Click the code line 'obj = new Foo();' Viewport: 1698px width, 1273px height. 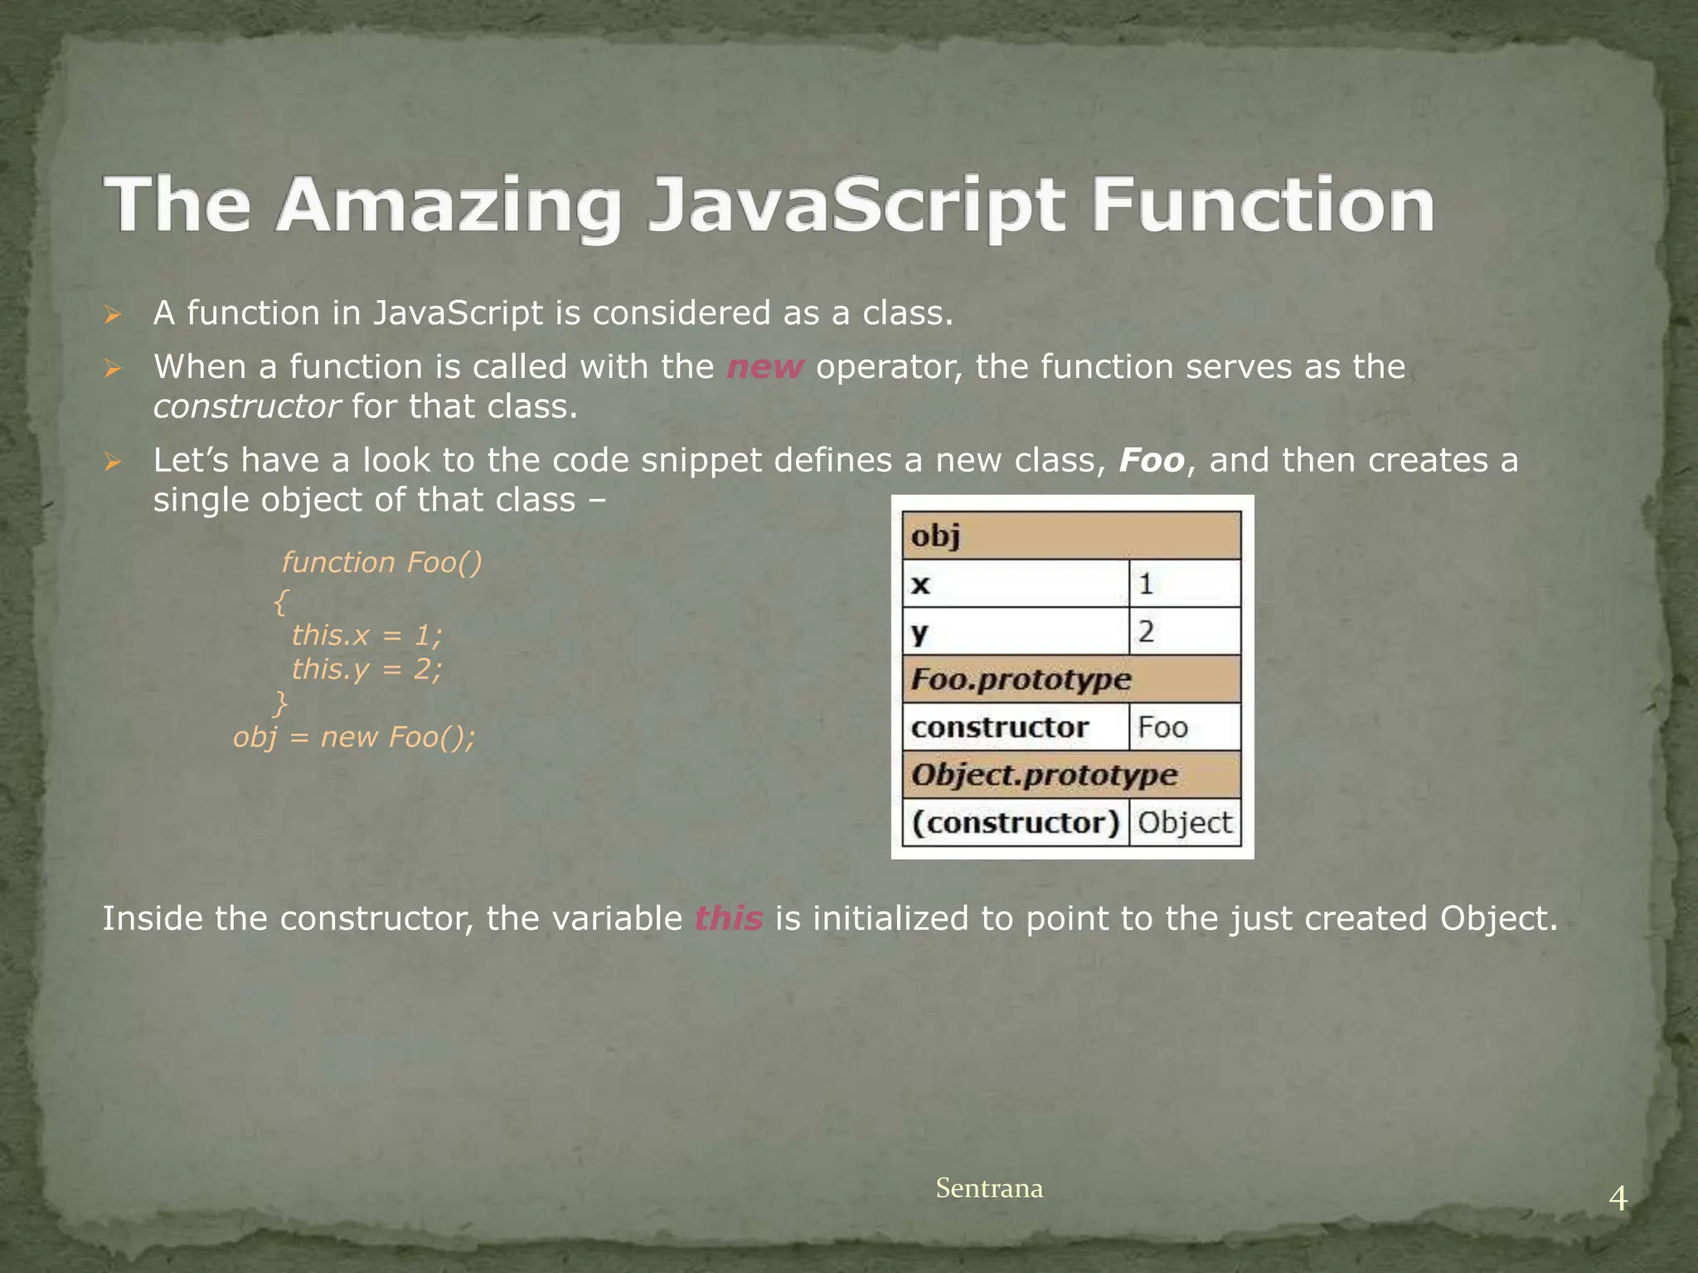354,737
